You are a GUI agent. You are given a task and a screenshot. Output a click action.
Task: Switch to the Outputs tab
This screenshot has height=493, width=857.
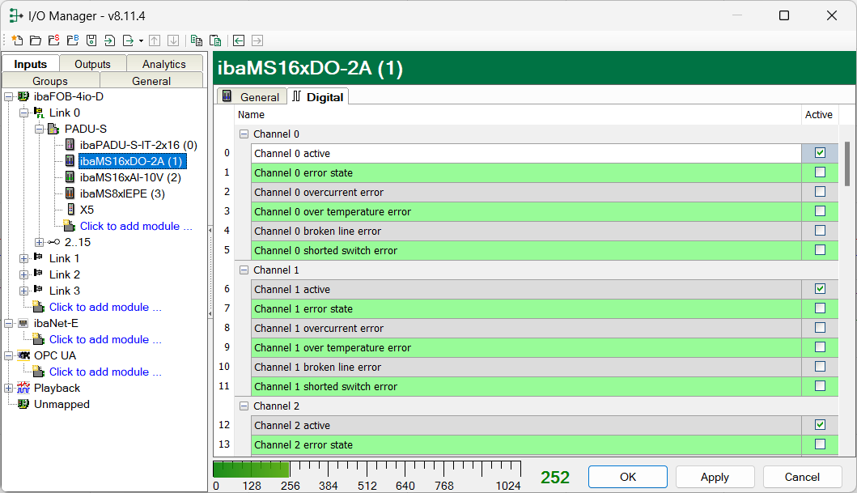pos(92,64)
